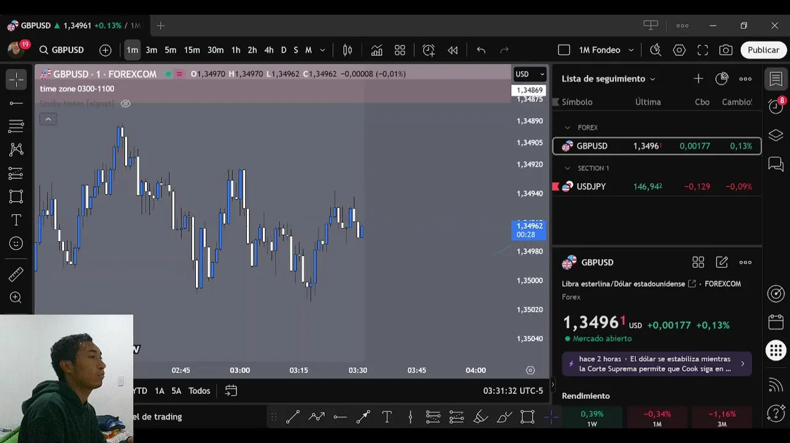This screenshot has height=443, width=790.
Task: Open the compare or add symbol button
Action: pyautogui.click(x=105, y=50)
